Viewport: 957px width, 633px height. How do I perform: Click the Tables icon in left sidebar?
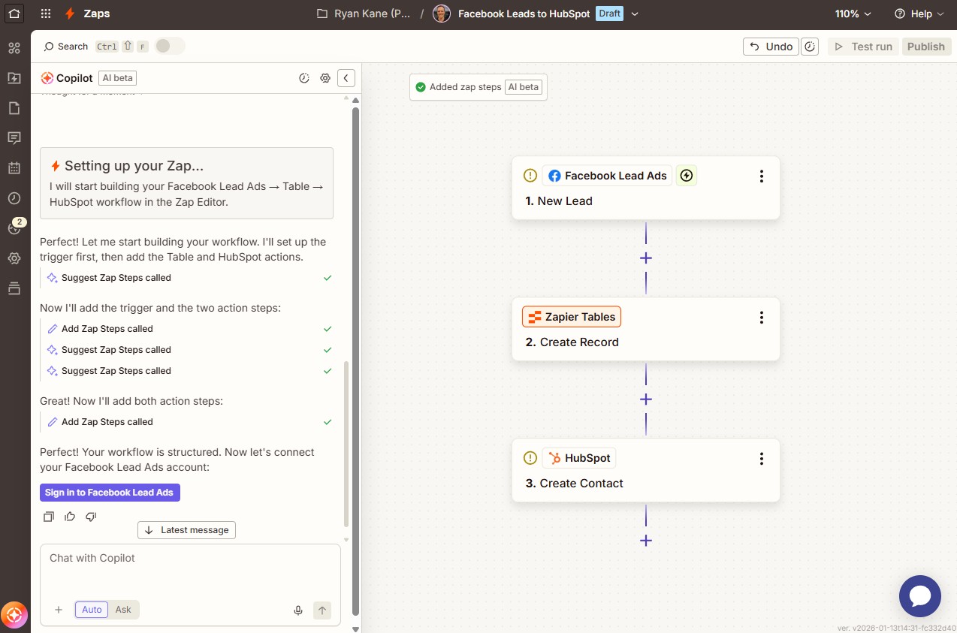coord(14,288)
